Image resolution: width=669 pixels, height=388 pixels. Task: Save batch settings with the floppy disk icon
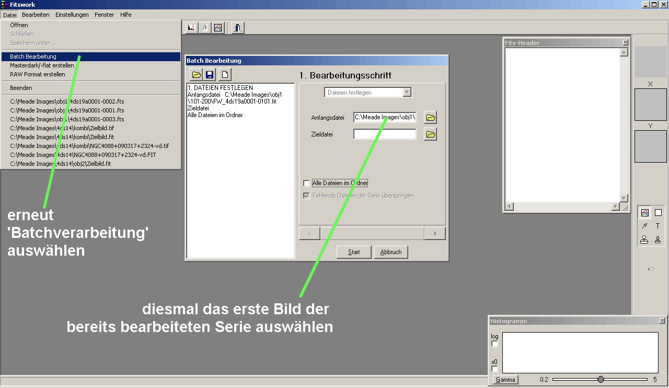(210, 75)
